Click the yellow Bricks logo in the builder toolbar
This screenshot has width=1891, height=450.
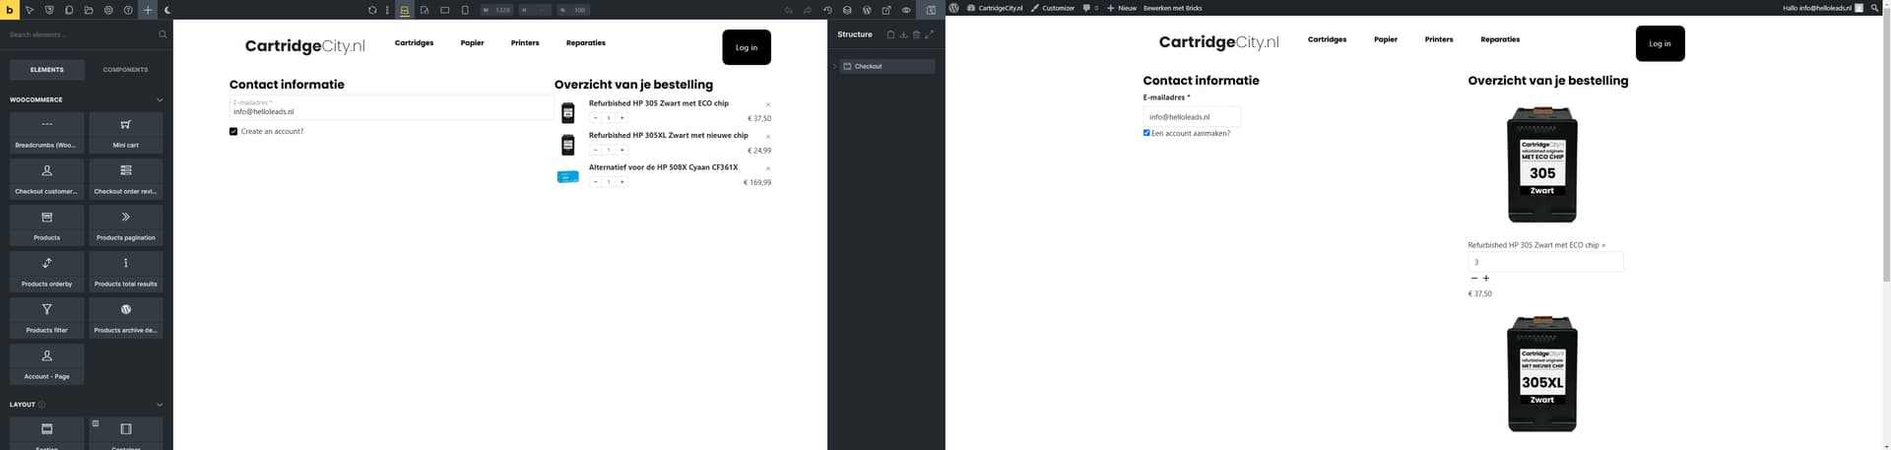[10, 10]
